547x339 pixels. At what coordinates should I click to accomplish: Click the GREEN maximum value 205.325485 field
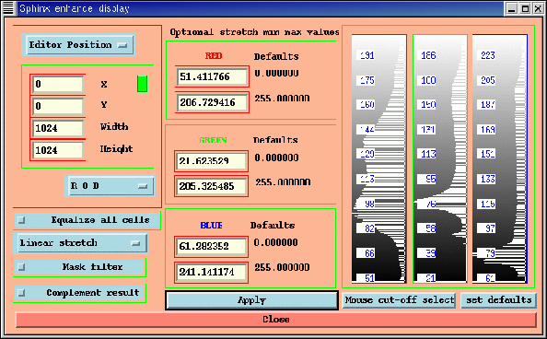212,186
